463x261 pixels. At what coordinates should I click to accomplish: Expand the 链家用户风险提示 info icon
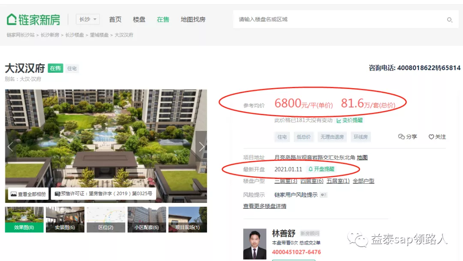[x=324, y=195]
